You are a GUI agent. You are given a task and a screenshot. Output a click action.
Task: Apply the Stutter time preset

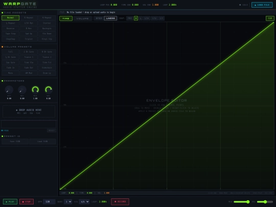[x=47, y=23]
